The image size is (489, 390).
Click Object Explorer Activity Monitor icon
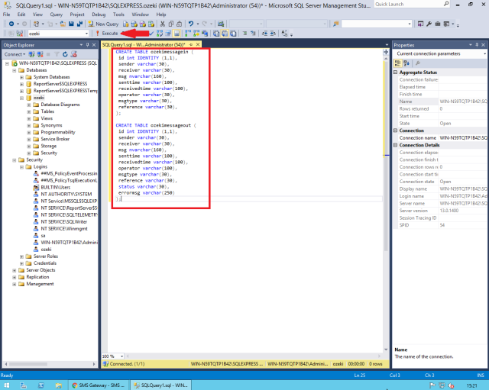74,54
